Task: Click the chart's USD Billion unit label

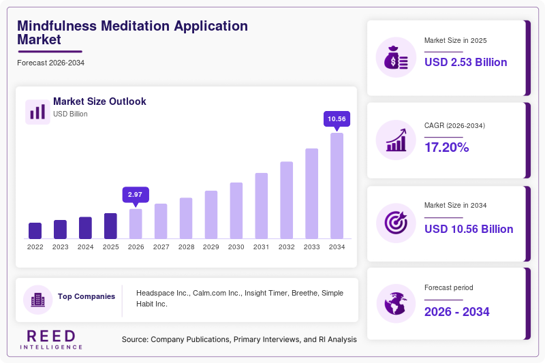Action: click(x=70, y=114)
